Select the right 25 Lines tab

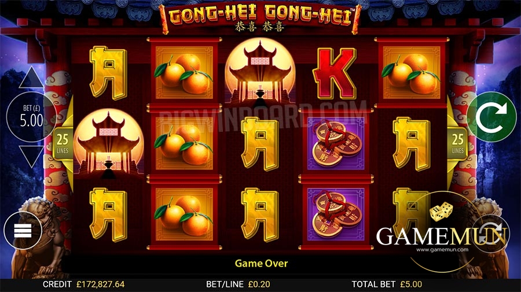tap(458, 143)
